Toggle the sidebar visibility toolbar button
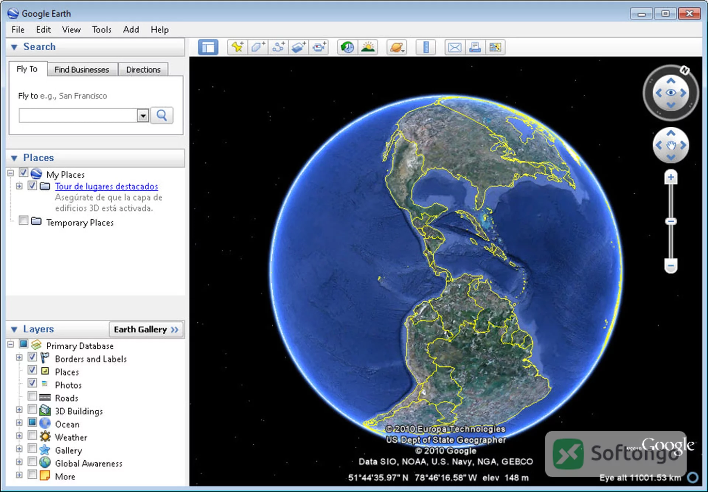Screen dimensions: 708x492 (x=208, y=47)
